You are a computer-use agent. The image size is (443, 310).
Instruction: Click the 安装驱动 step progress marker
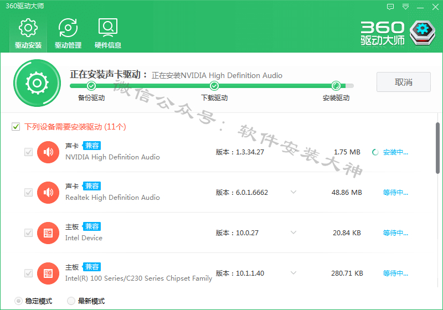(x=336, y=86)
